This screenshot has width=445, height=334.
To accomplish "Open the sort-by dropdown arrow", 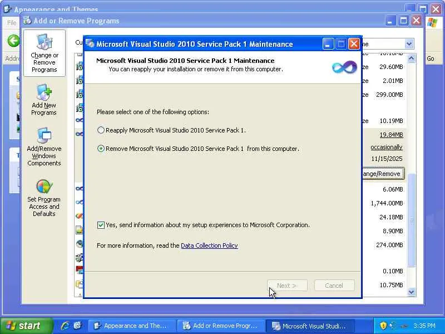I will (x=409, y=44).
